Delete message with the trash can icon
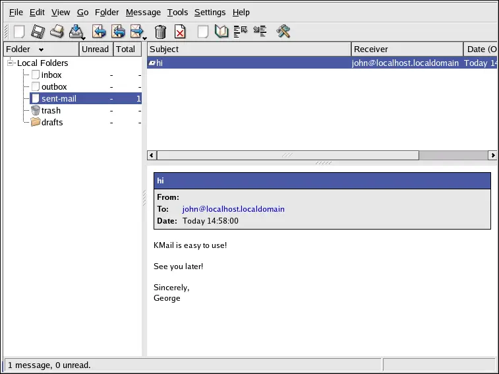 (160, 32)
